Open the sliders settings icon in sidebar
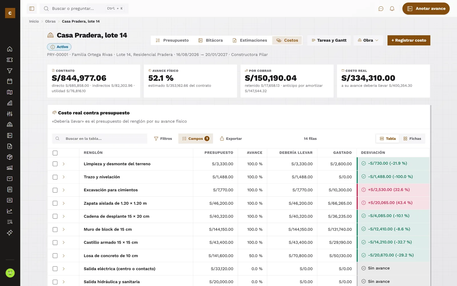 pos(10,114)
